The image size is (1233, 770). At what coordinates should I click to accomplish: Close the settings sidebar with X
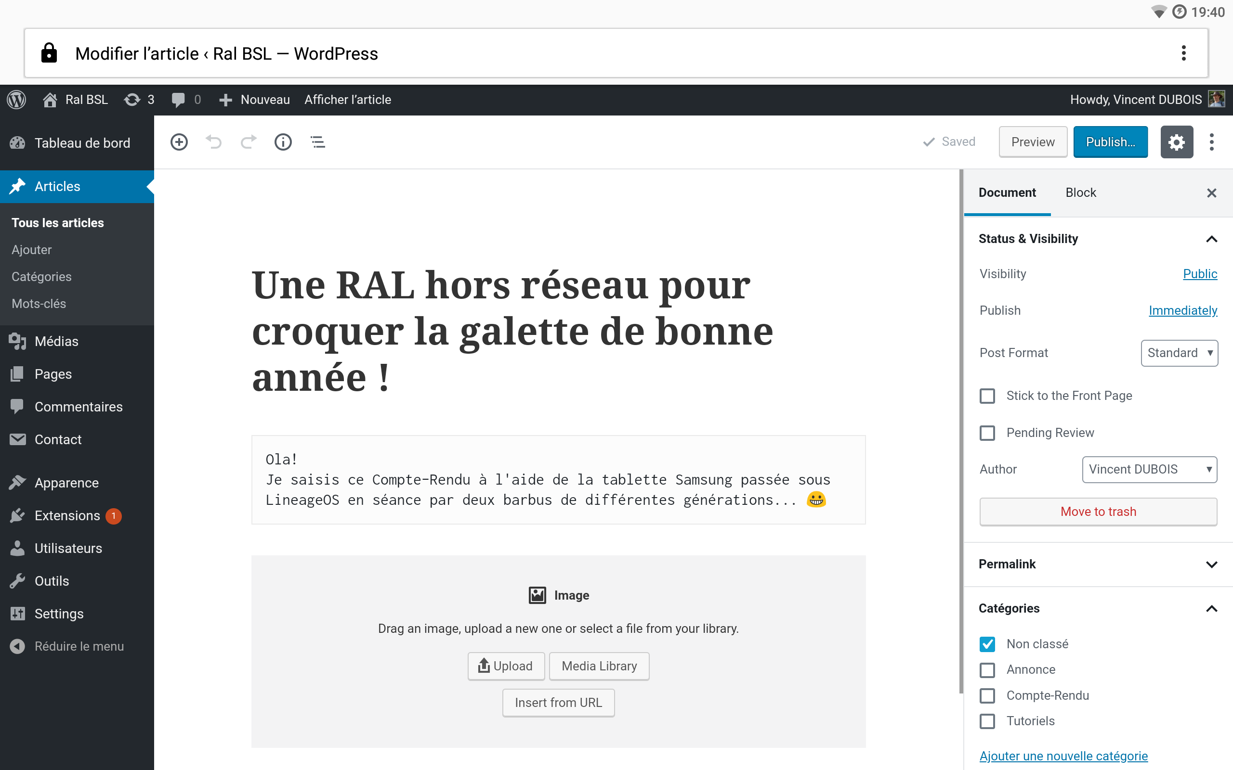pos(1212,193)
